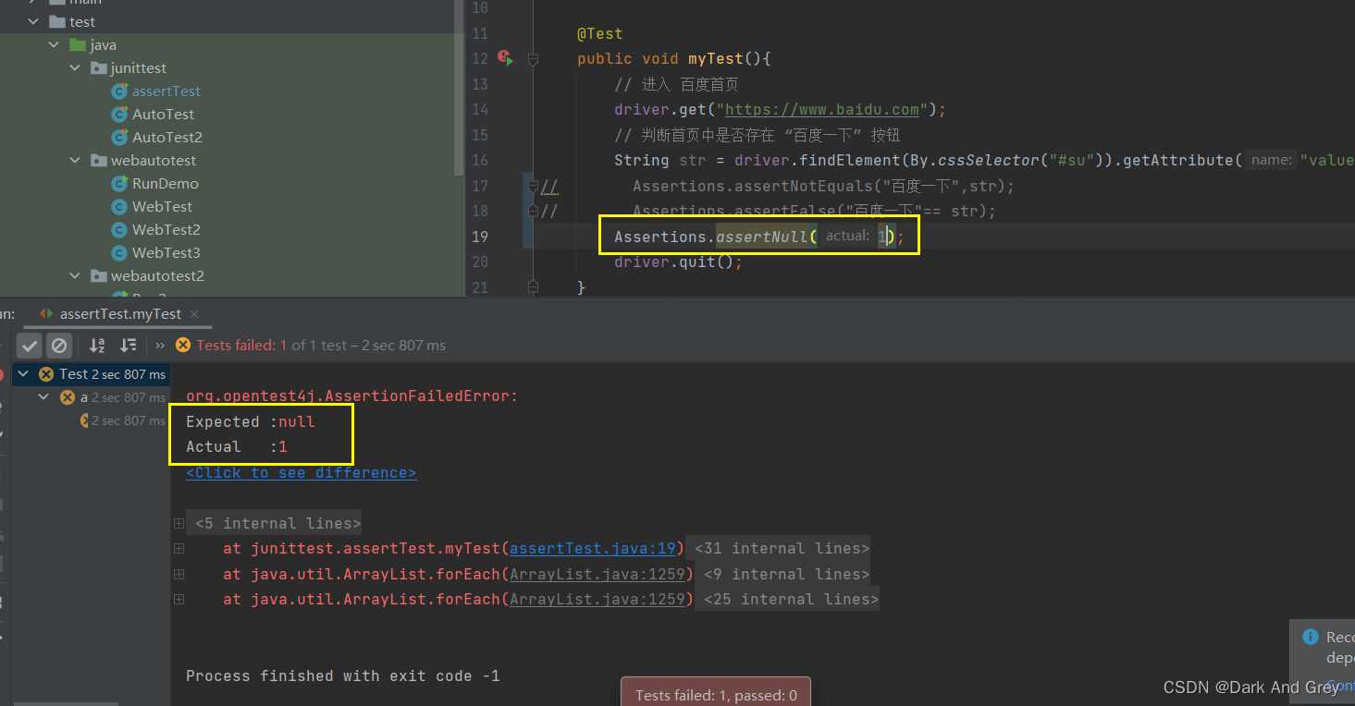Collapse the webautotest package

click(x=76, y=161)
